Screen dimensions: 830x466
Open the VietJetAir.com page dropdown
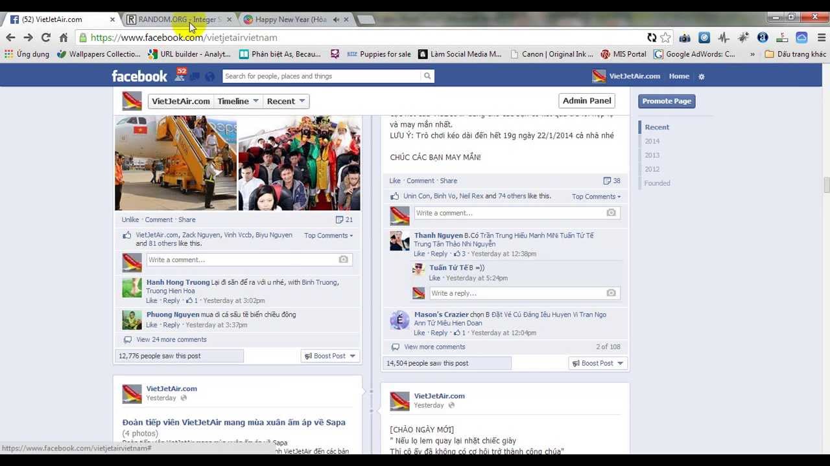pyautogui.click(x=181, y=101)
